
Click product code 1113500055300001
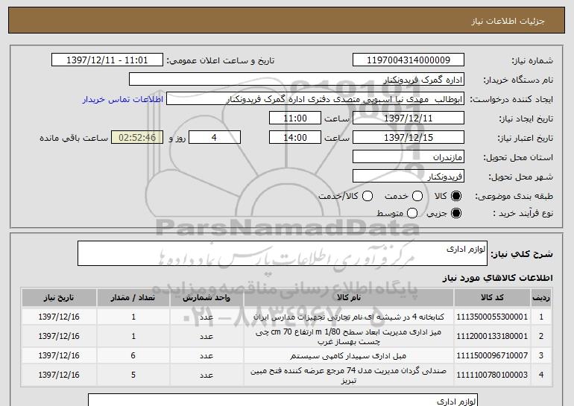[x=492, y=317]
